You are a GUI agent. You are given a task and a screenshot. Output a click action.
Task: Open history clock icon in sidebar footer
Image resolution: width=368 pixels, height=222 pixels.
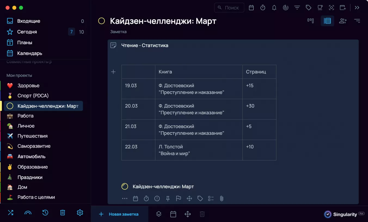tap(45, 213)
